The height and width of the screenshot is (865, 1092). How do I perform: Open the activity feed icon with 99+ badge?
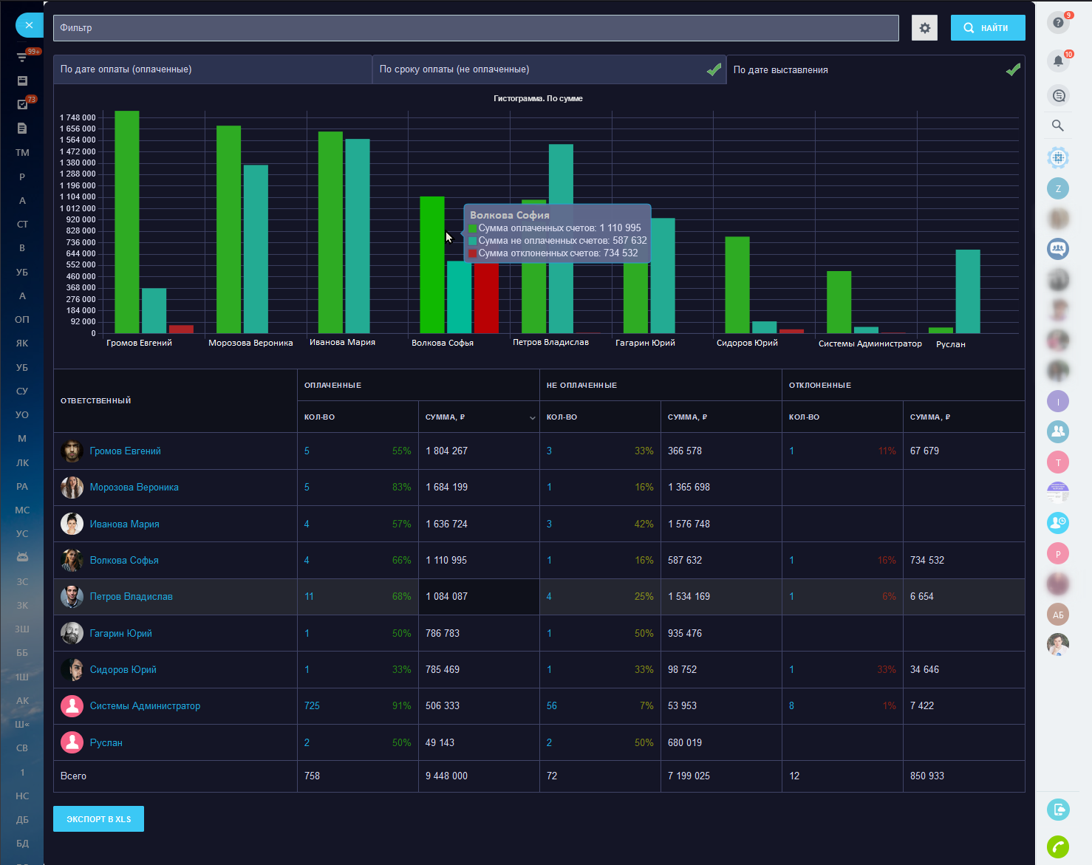[x=22, y=57]
